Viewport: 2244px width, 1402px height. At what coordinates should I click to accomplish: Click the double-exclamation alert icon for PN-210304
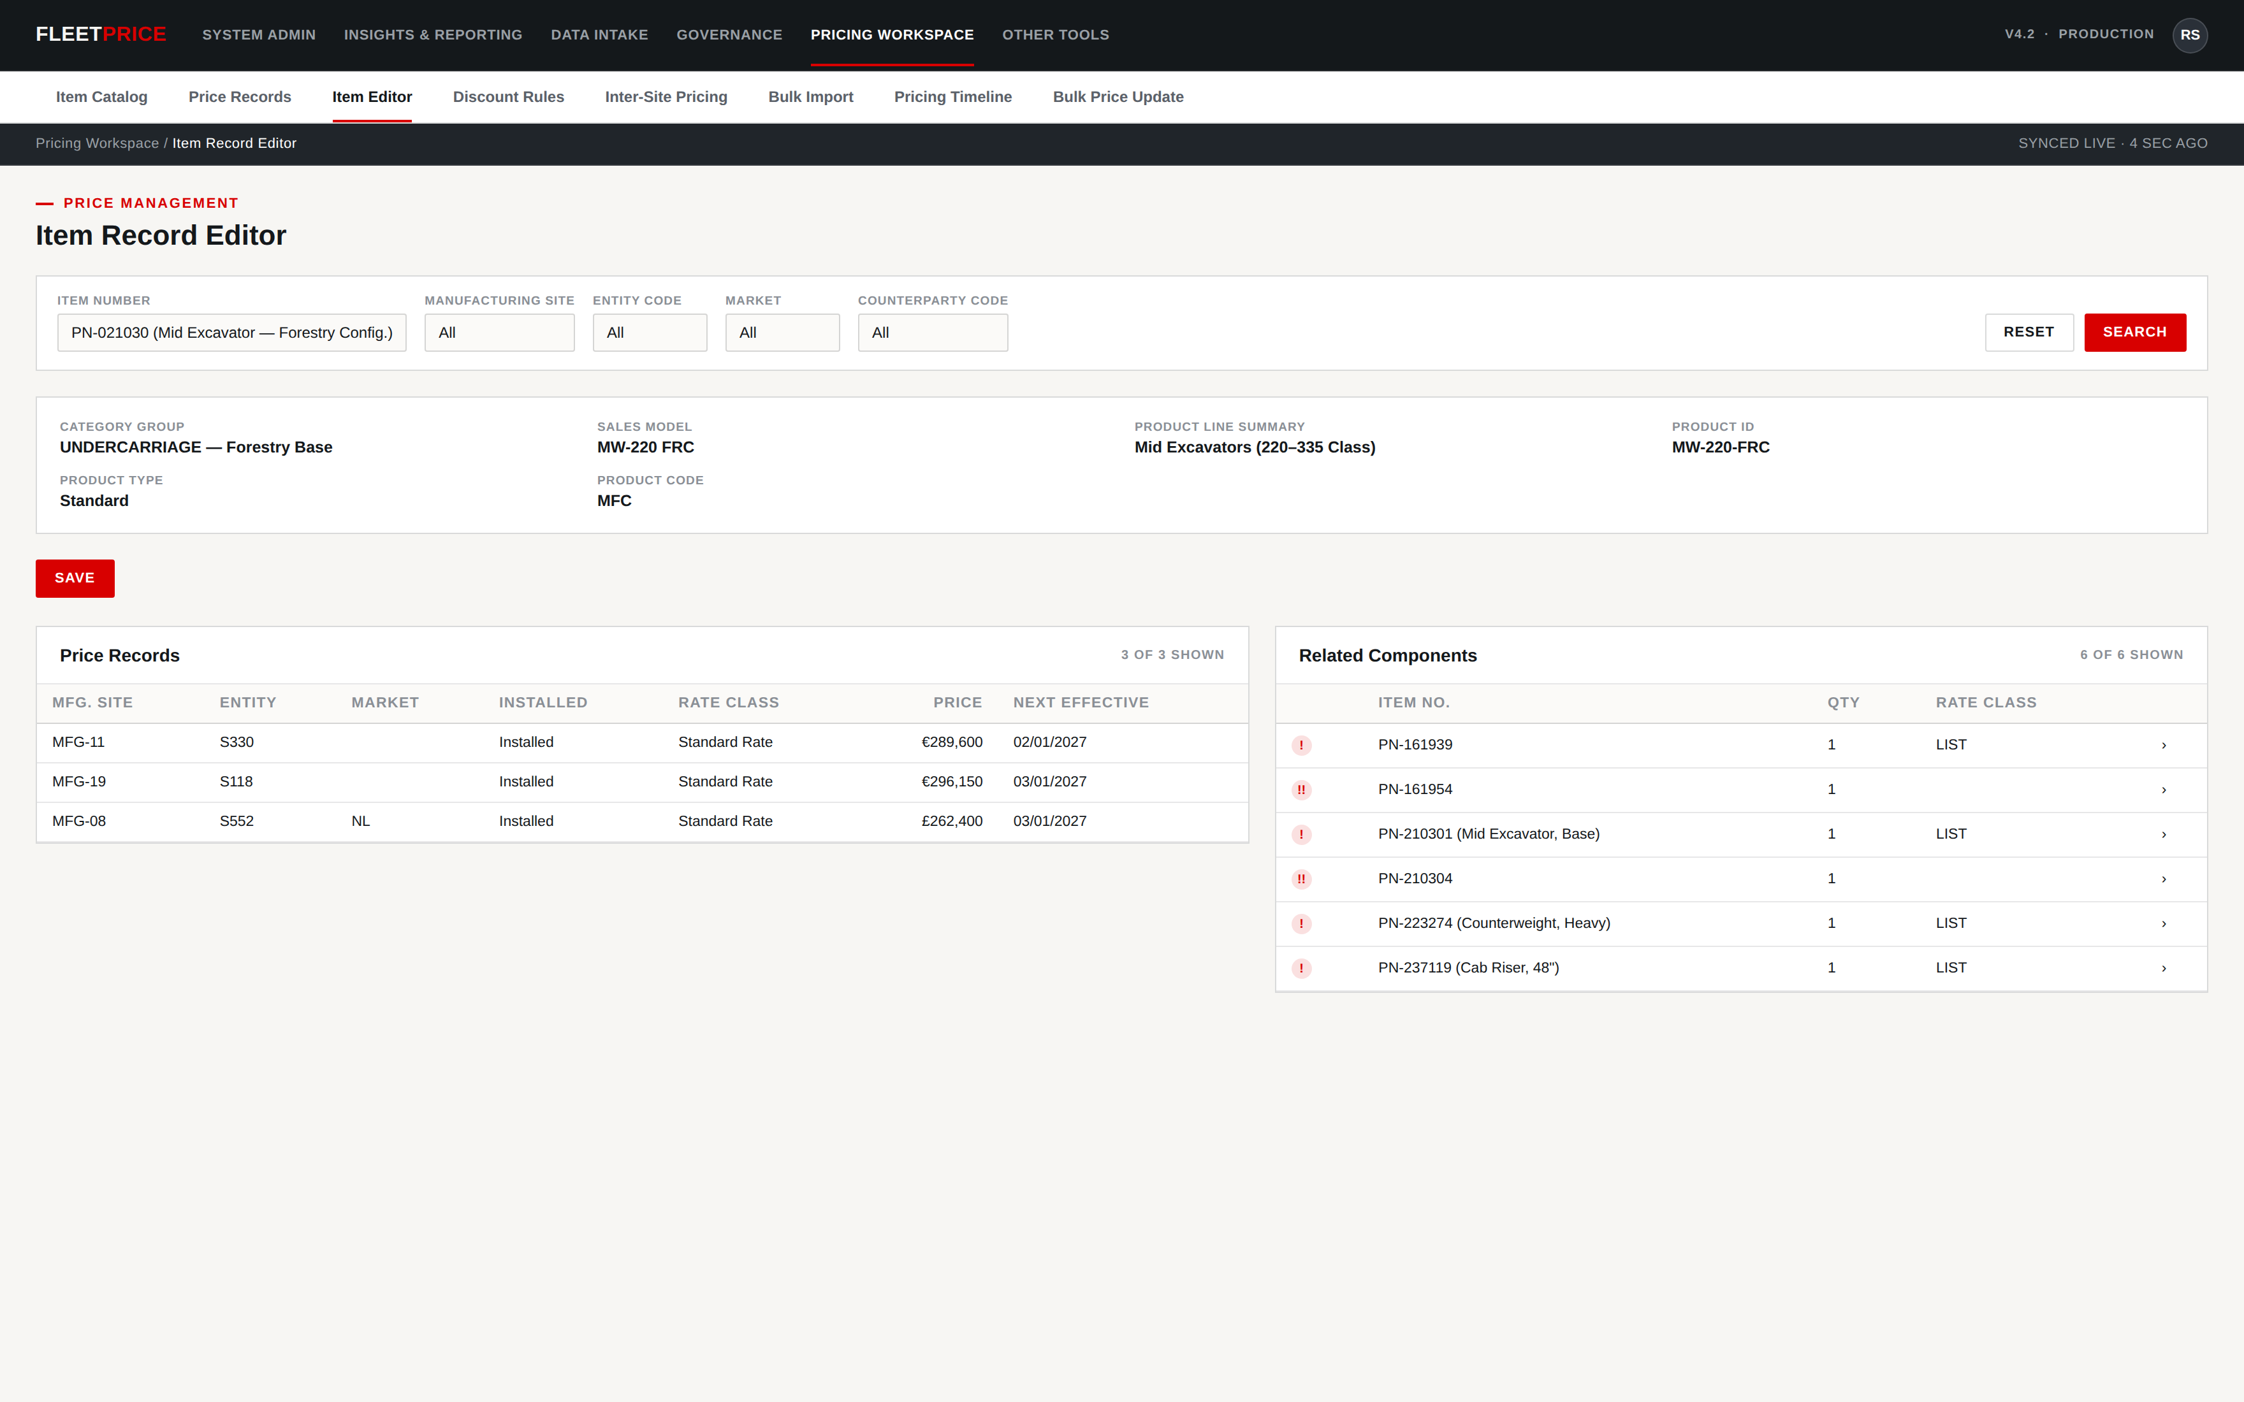point(1301,879)
